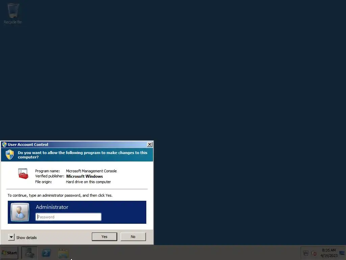Open the Start menu
This screenshot has width=346, height=260.
pos(9,253)
